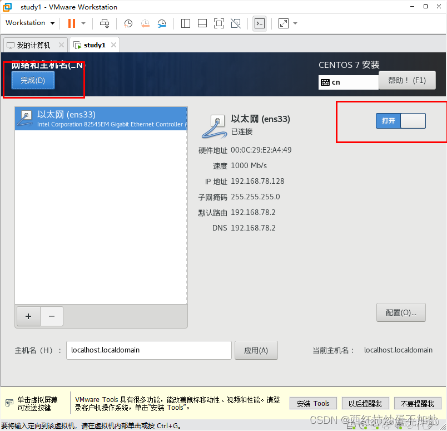This screenshot has width=447, height=431.
Task: Open the snapshot manager icon
Action: tap(162, 23)
